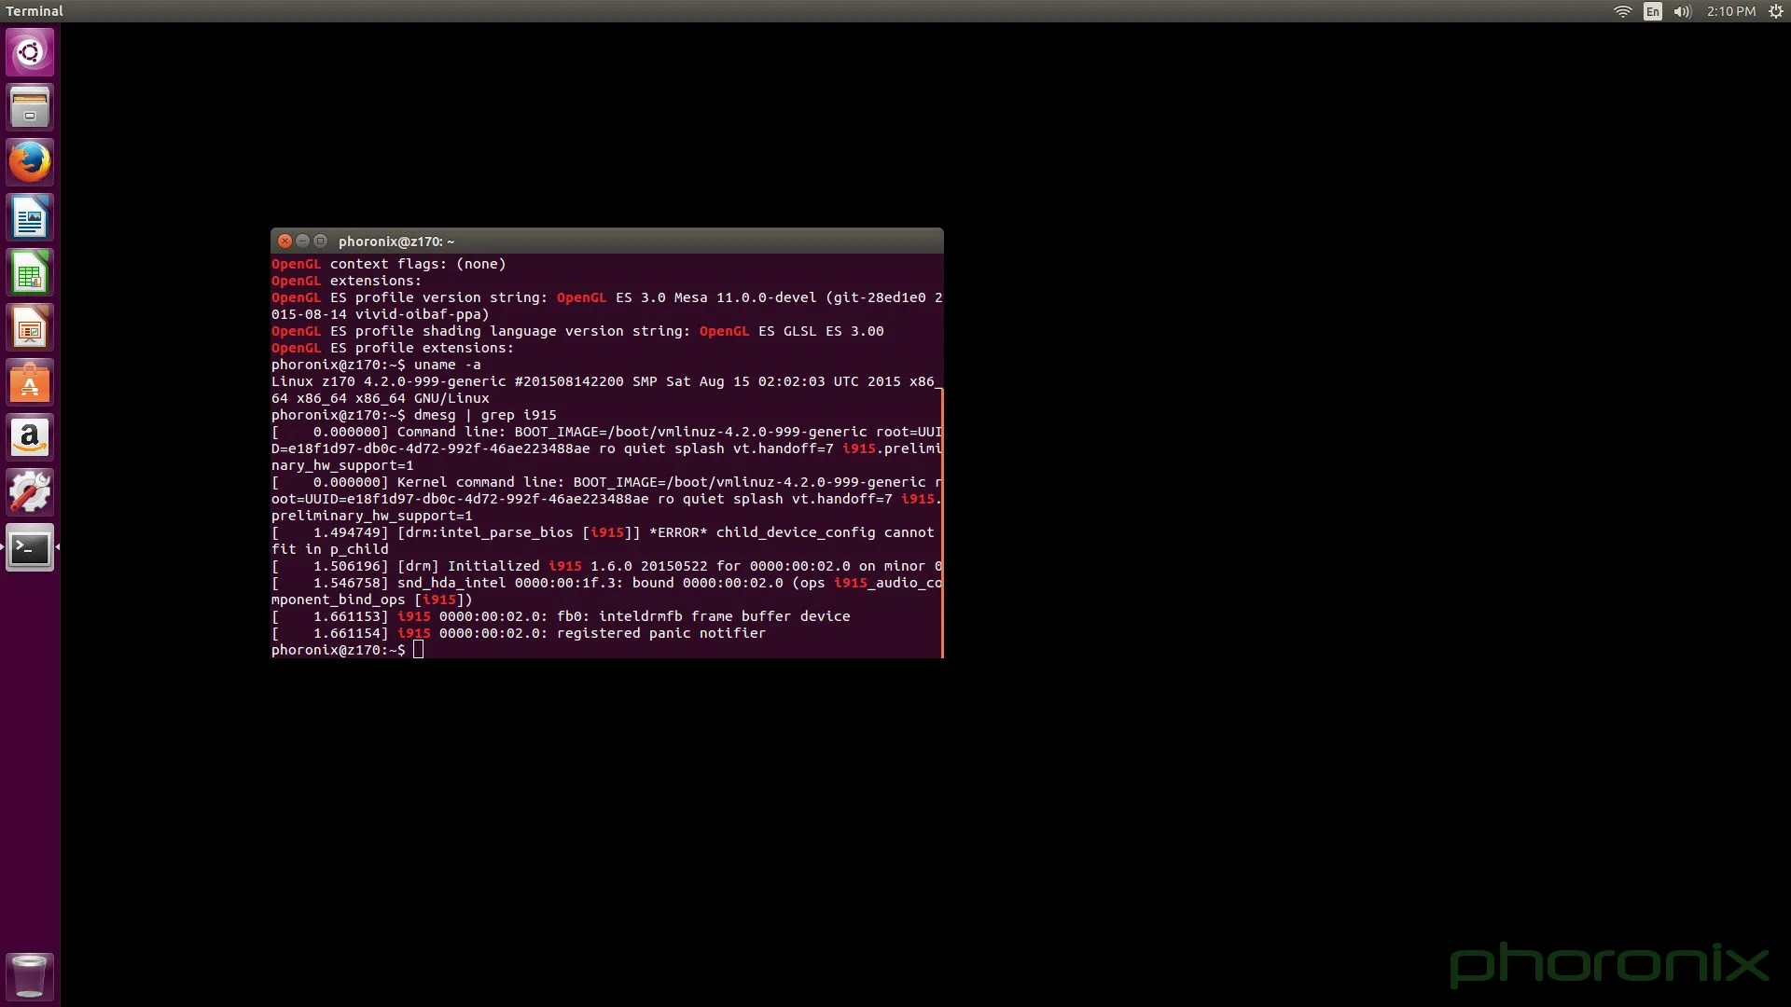Open LibreOffice Writer from the launcher

tap(30, 218)
